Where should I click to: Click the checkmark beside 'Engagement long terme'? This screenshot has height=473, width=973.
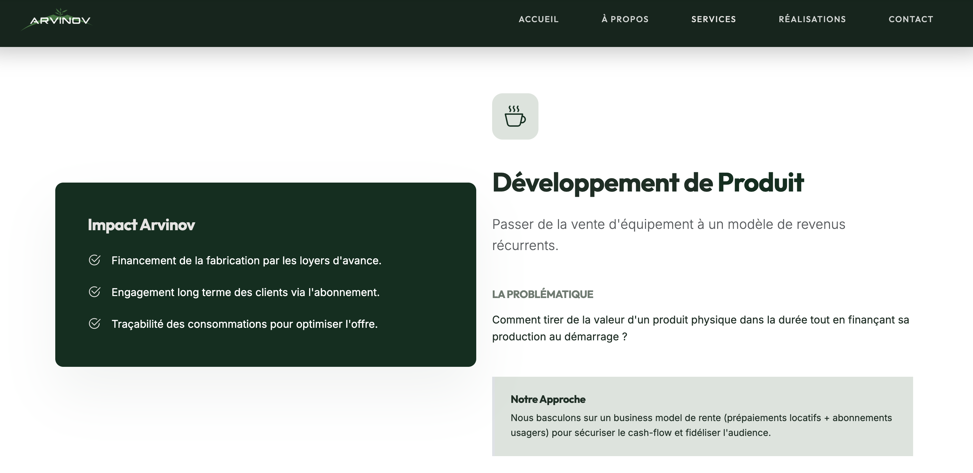point(95,291)
